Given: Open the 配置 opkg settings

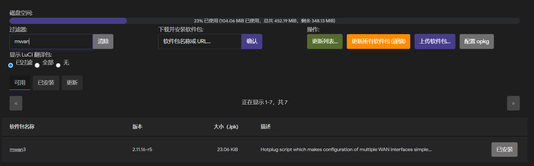Looking at the screenshot, I should (476, 41).
